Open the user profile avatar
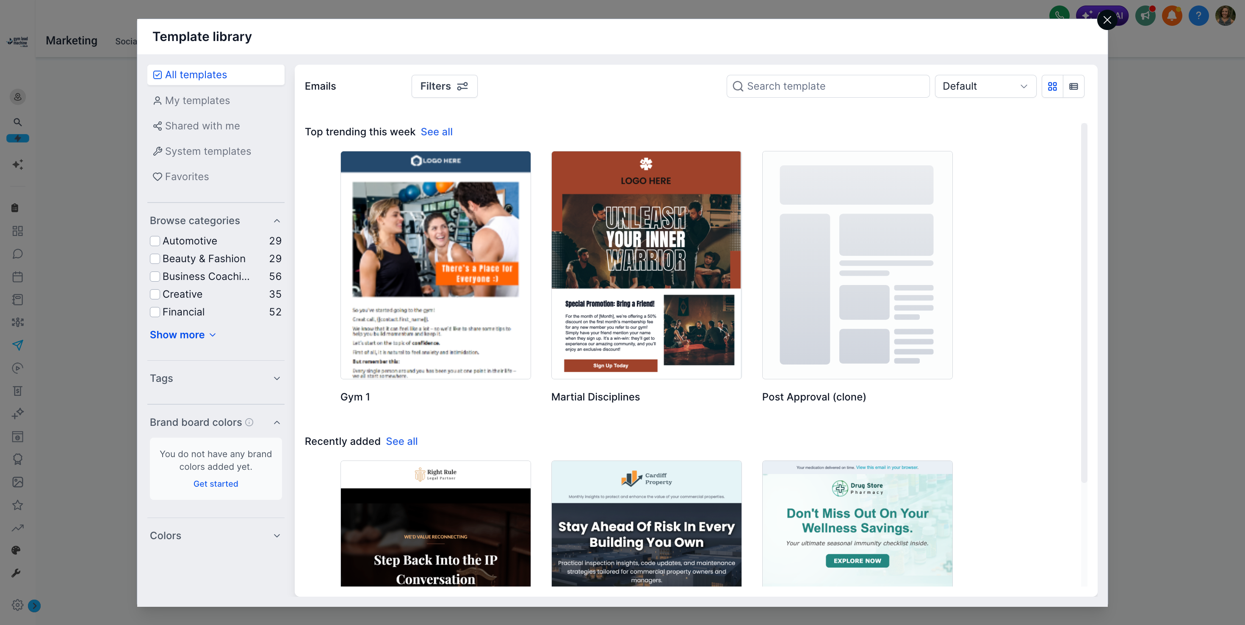This screenshot has width=1245, height=625. (x=1225, y=16)
